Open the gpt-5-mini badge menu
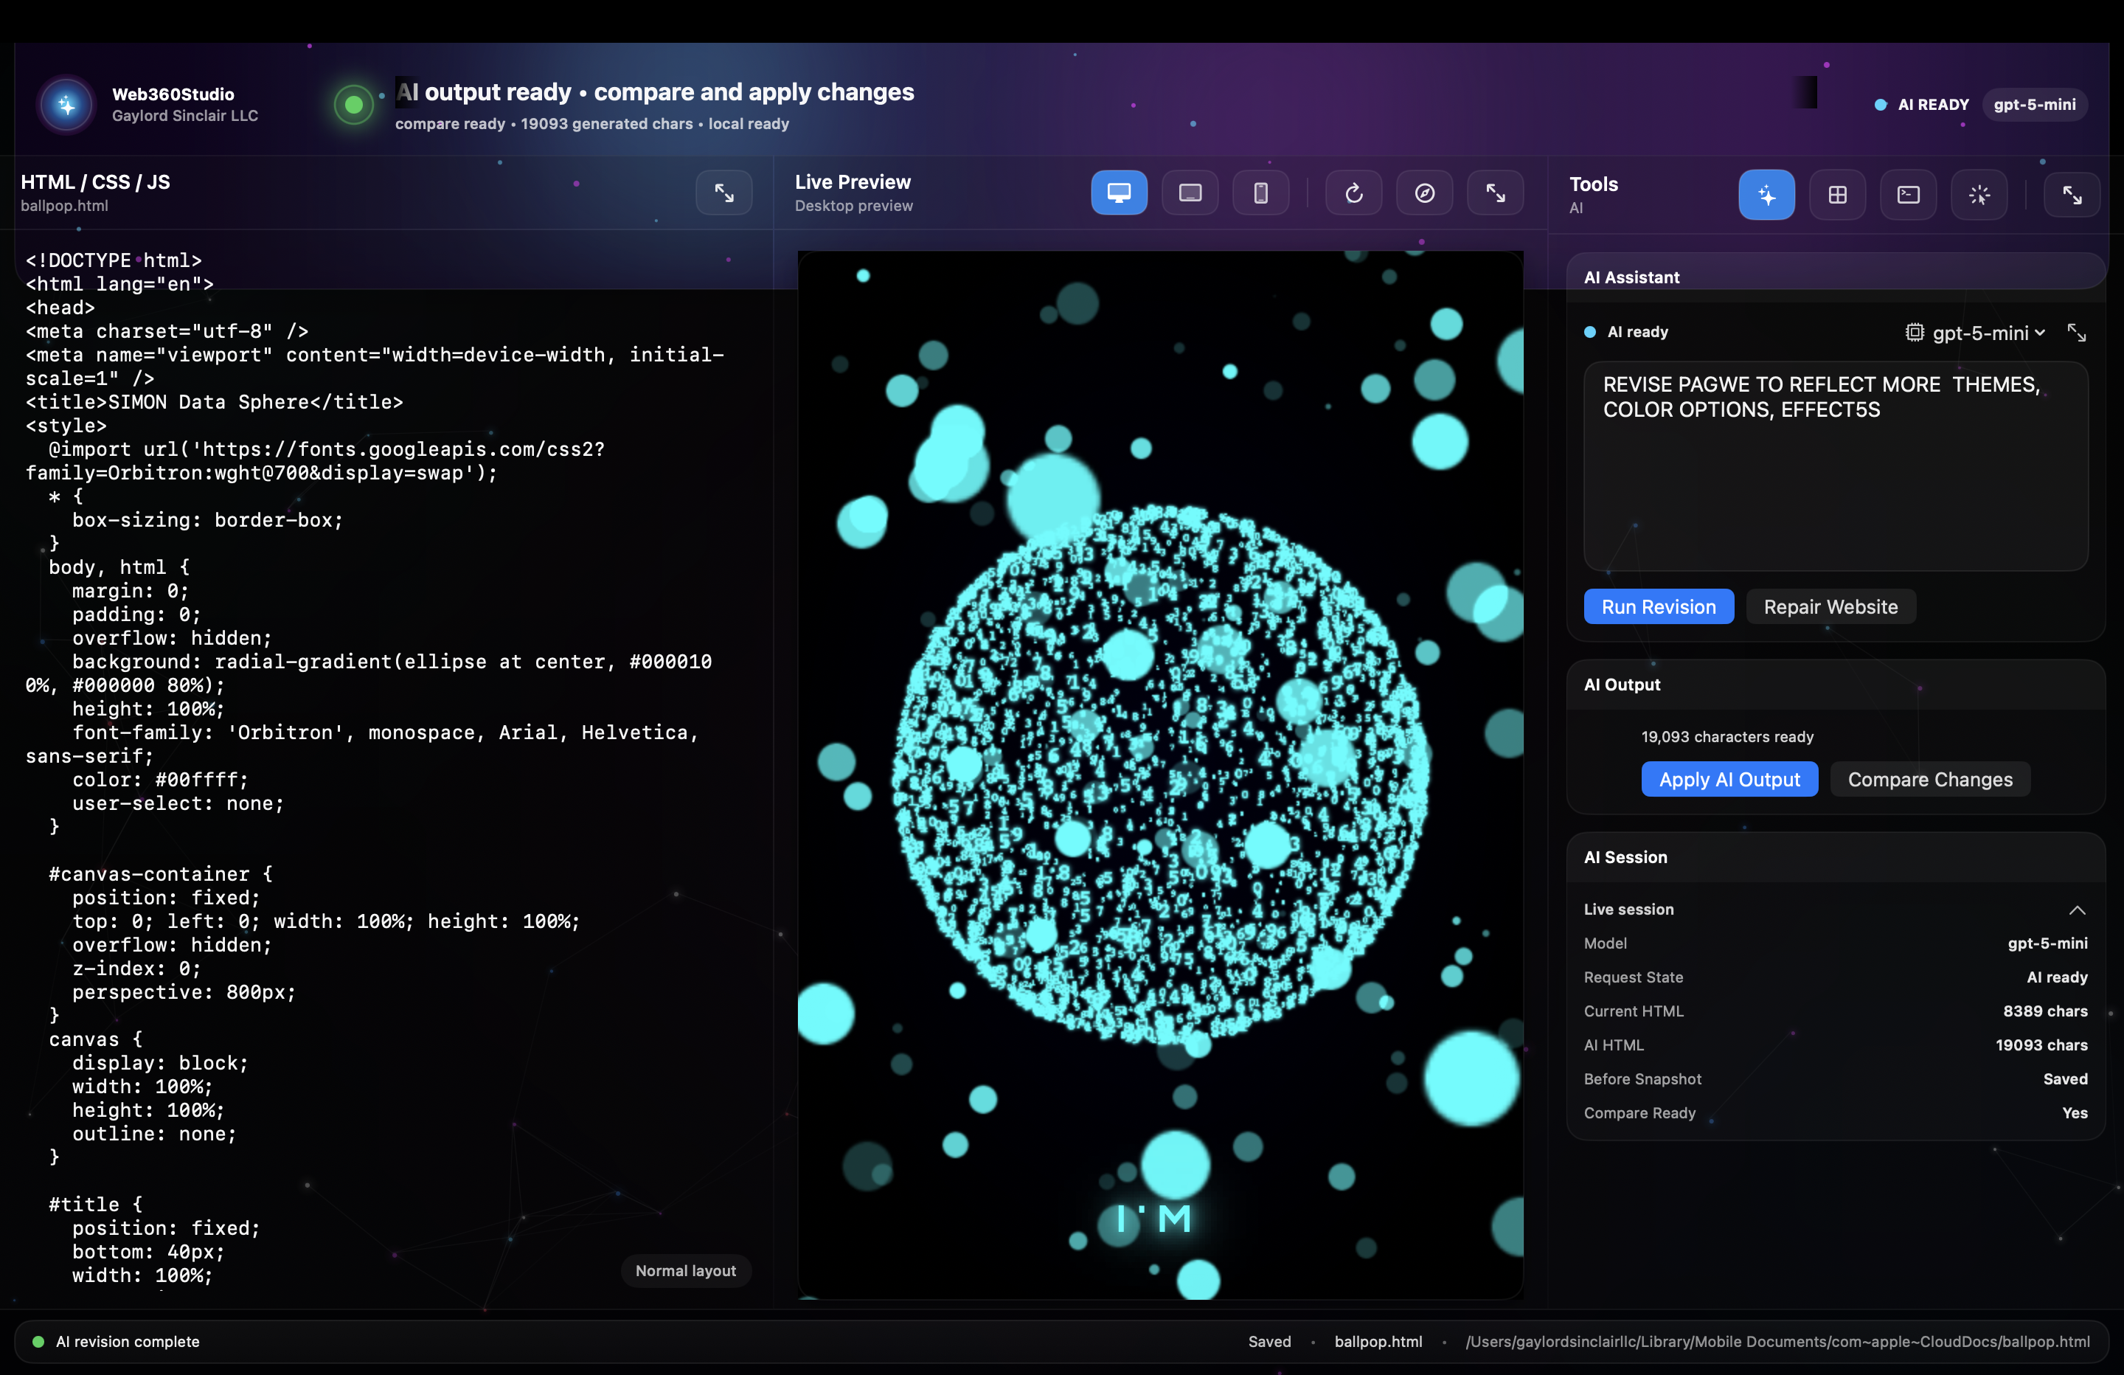Screen dimensions: 2124x1375 coord(2035,103)
